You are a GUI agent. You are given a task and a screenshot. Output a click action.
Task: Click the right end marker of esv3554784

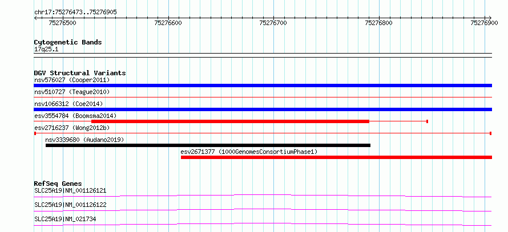[428, 121]
